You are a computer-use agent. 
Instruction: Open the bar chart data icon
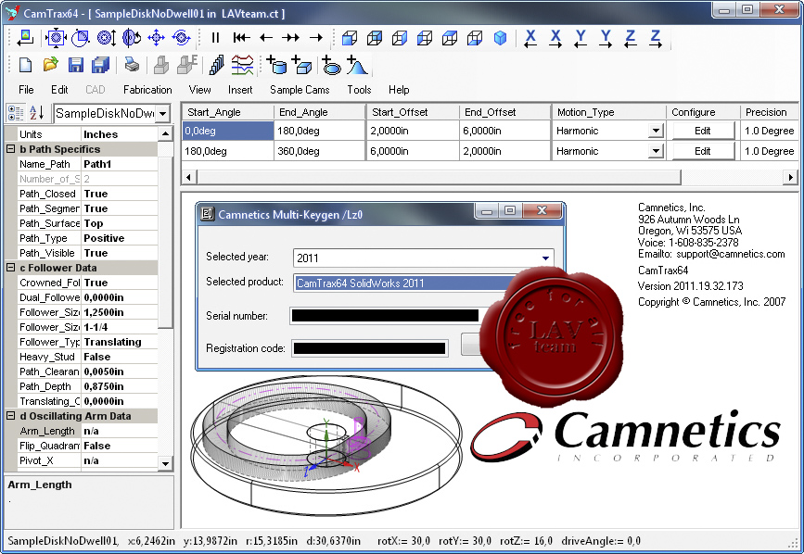pyautogui.click(x=217, y=65)
